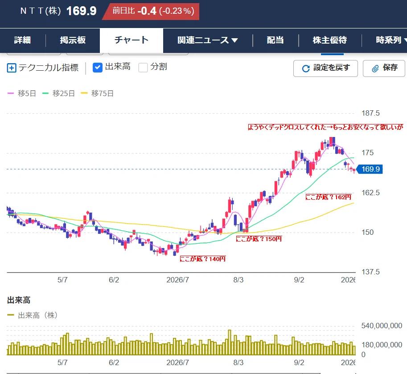
Task: Toggle the 移25日 moving average legend
Action: [x=59, y=93]
